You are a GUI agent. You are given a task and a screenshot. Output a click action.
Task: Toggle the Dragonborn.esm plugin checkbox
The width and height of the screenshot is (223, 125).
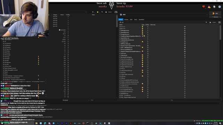point(120,34)
